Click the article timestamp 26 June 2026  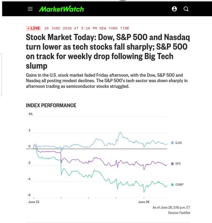click(x=86, y=28)
